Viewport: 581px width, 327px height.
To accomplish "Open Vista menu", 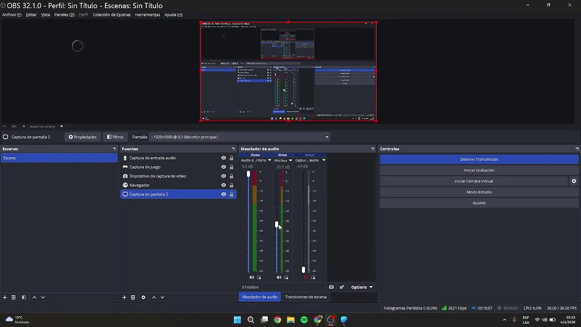I will point(45,15).
